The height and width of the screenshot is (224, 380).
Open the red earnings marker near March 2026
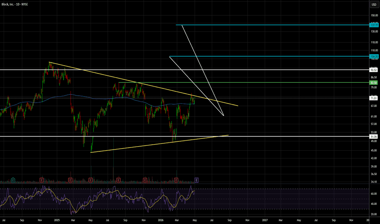pyautogui.click(x=176, y=180)
